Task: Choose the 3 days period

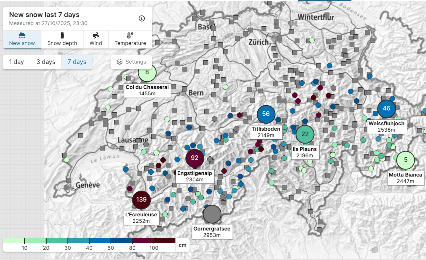Action: [x=46, y=62]
